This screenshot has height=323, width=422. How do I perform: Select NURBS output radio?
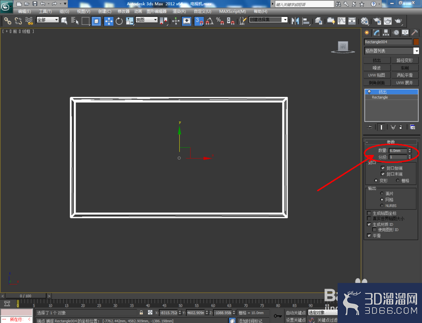click(381, 205)
